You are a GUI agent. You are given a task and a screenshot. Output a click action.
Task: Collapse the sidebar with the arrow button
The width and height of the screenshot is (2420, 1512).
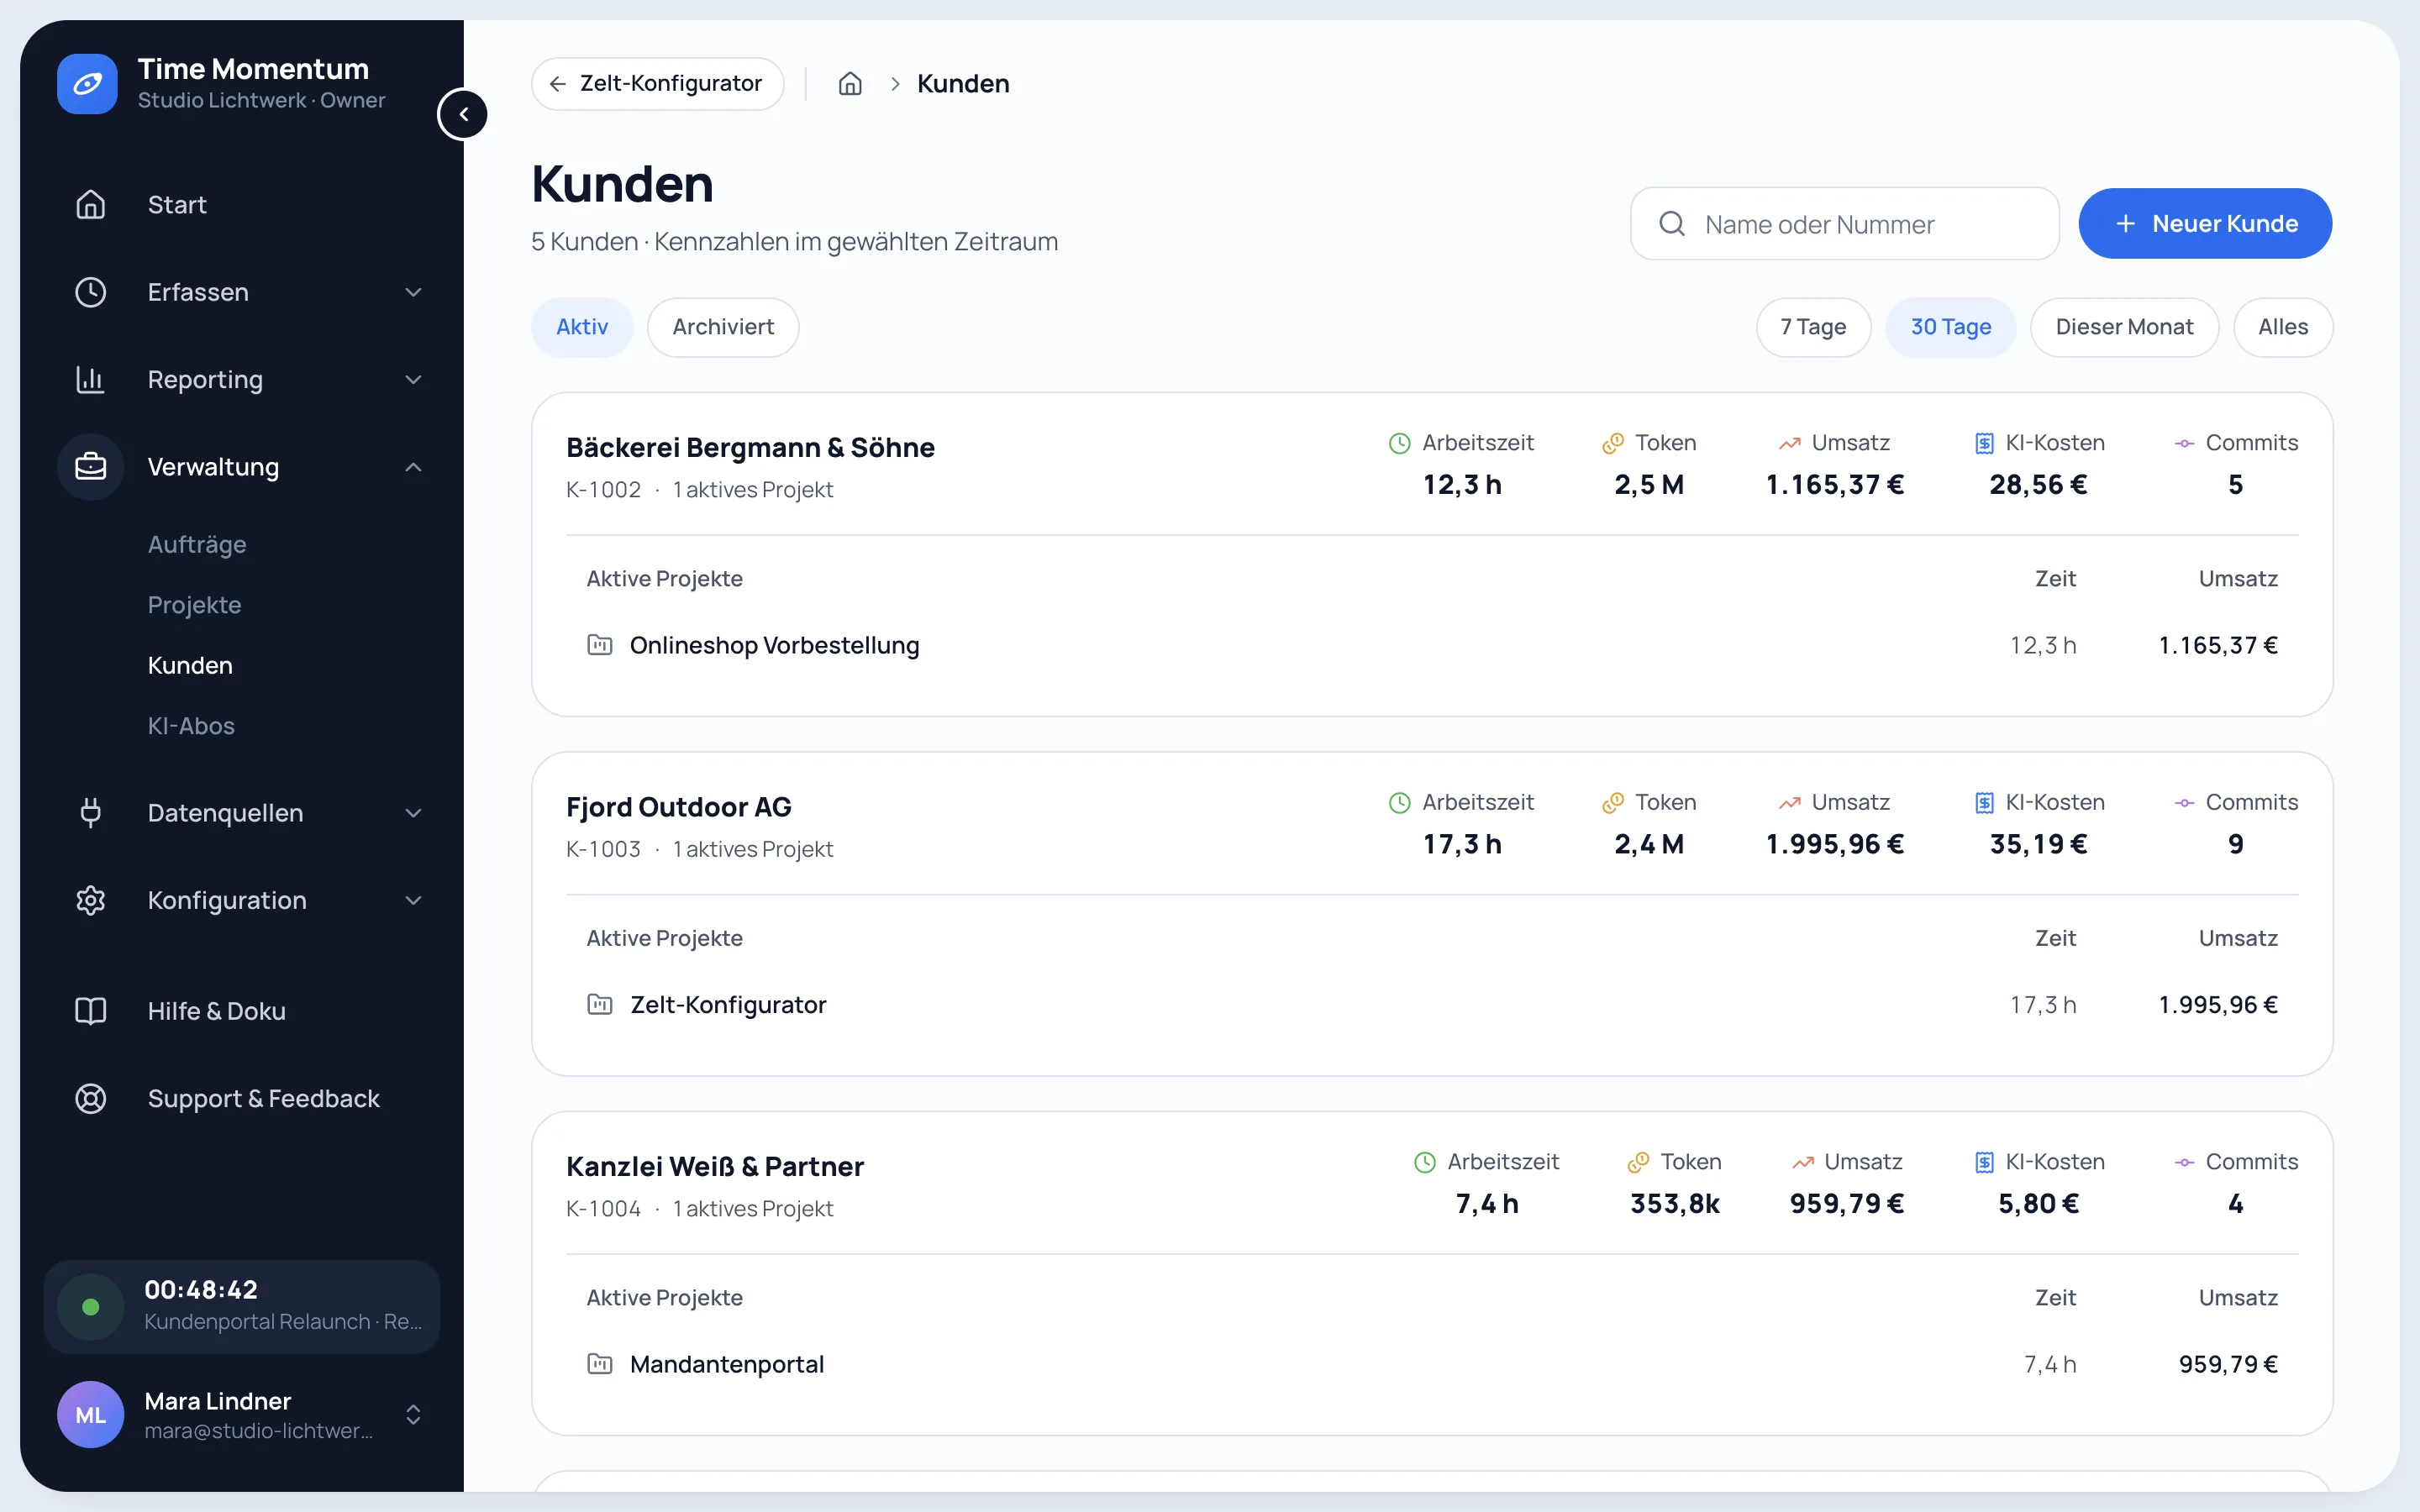tap(463, 114)
